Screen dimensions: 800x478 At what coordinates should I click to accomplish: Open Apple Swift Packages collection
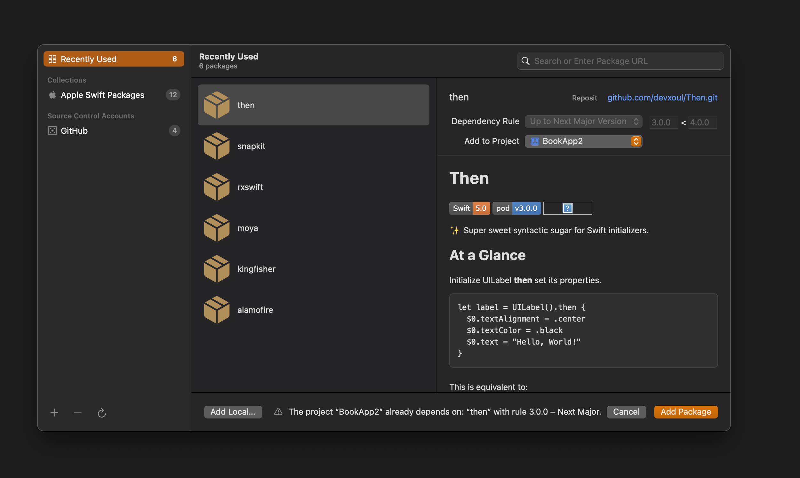point(114,95)
